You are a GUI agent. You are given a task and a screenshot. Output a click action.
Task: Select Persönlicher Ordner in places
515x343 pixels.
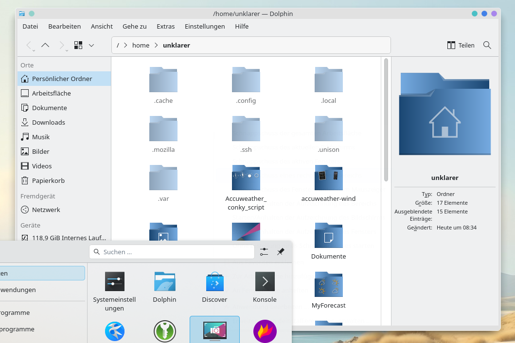tap(64, 79)
